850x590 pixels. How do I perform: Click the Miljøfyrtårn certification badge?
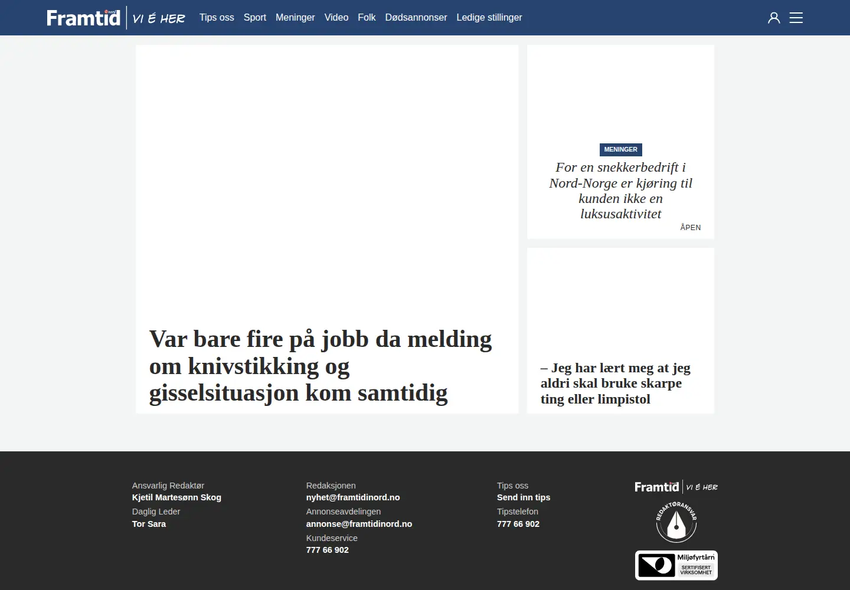tap(676, 565)
